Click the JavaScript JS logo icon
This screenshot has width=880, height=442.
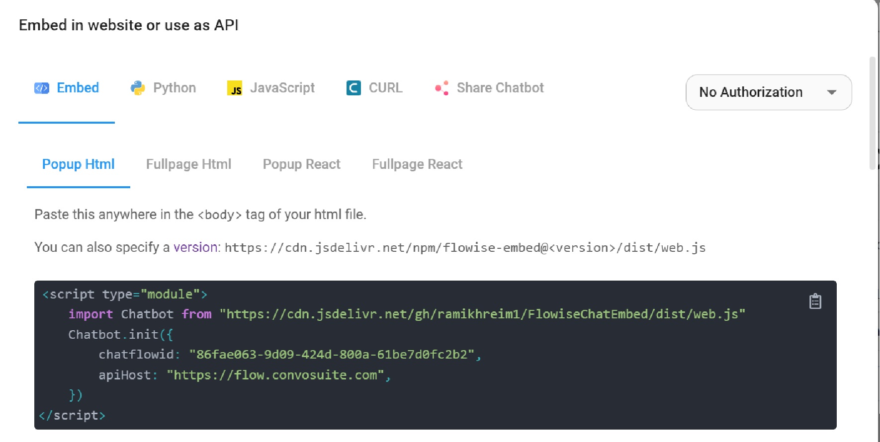point(235,88)
